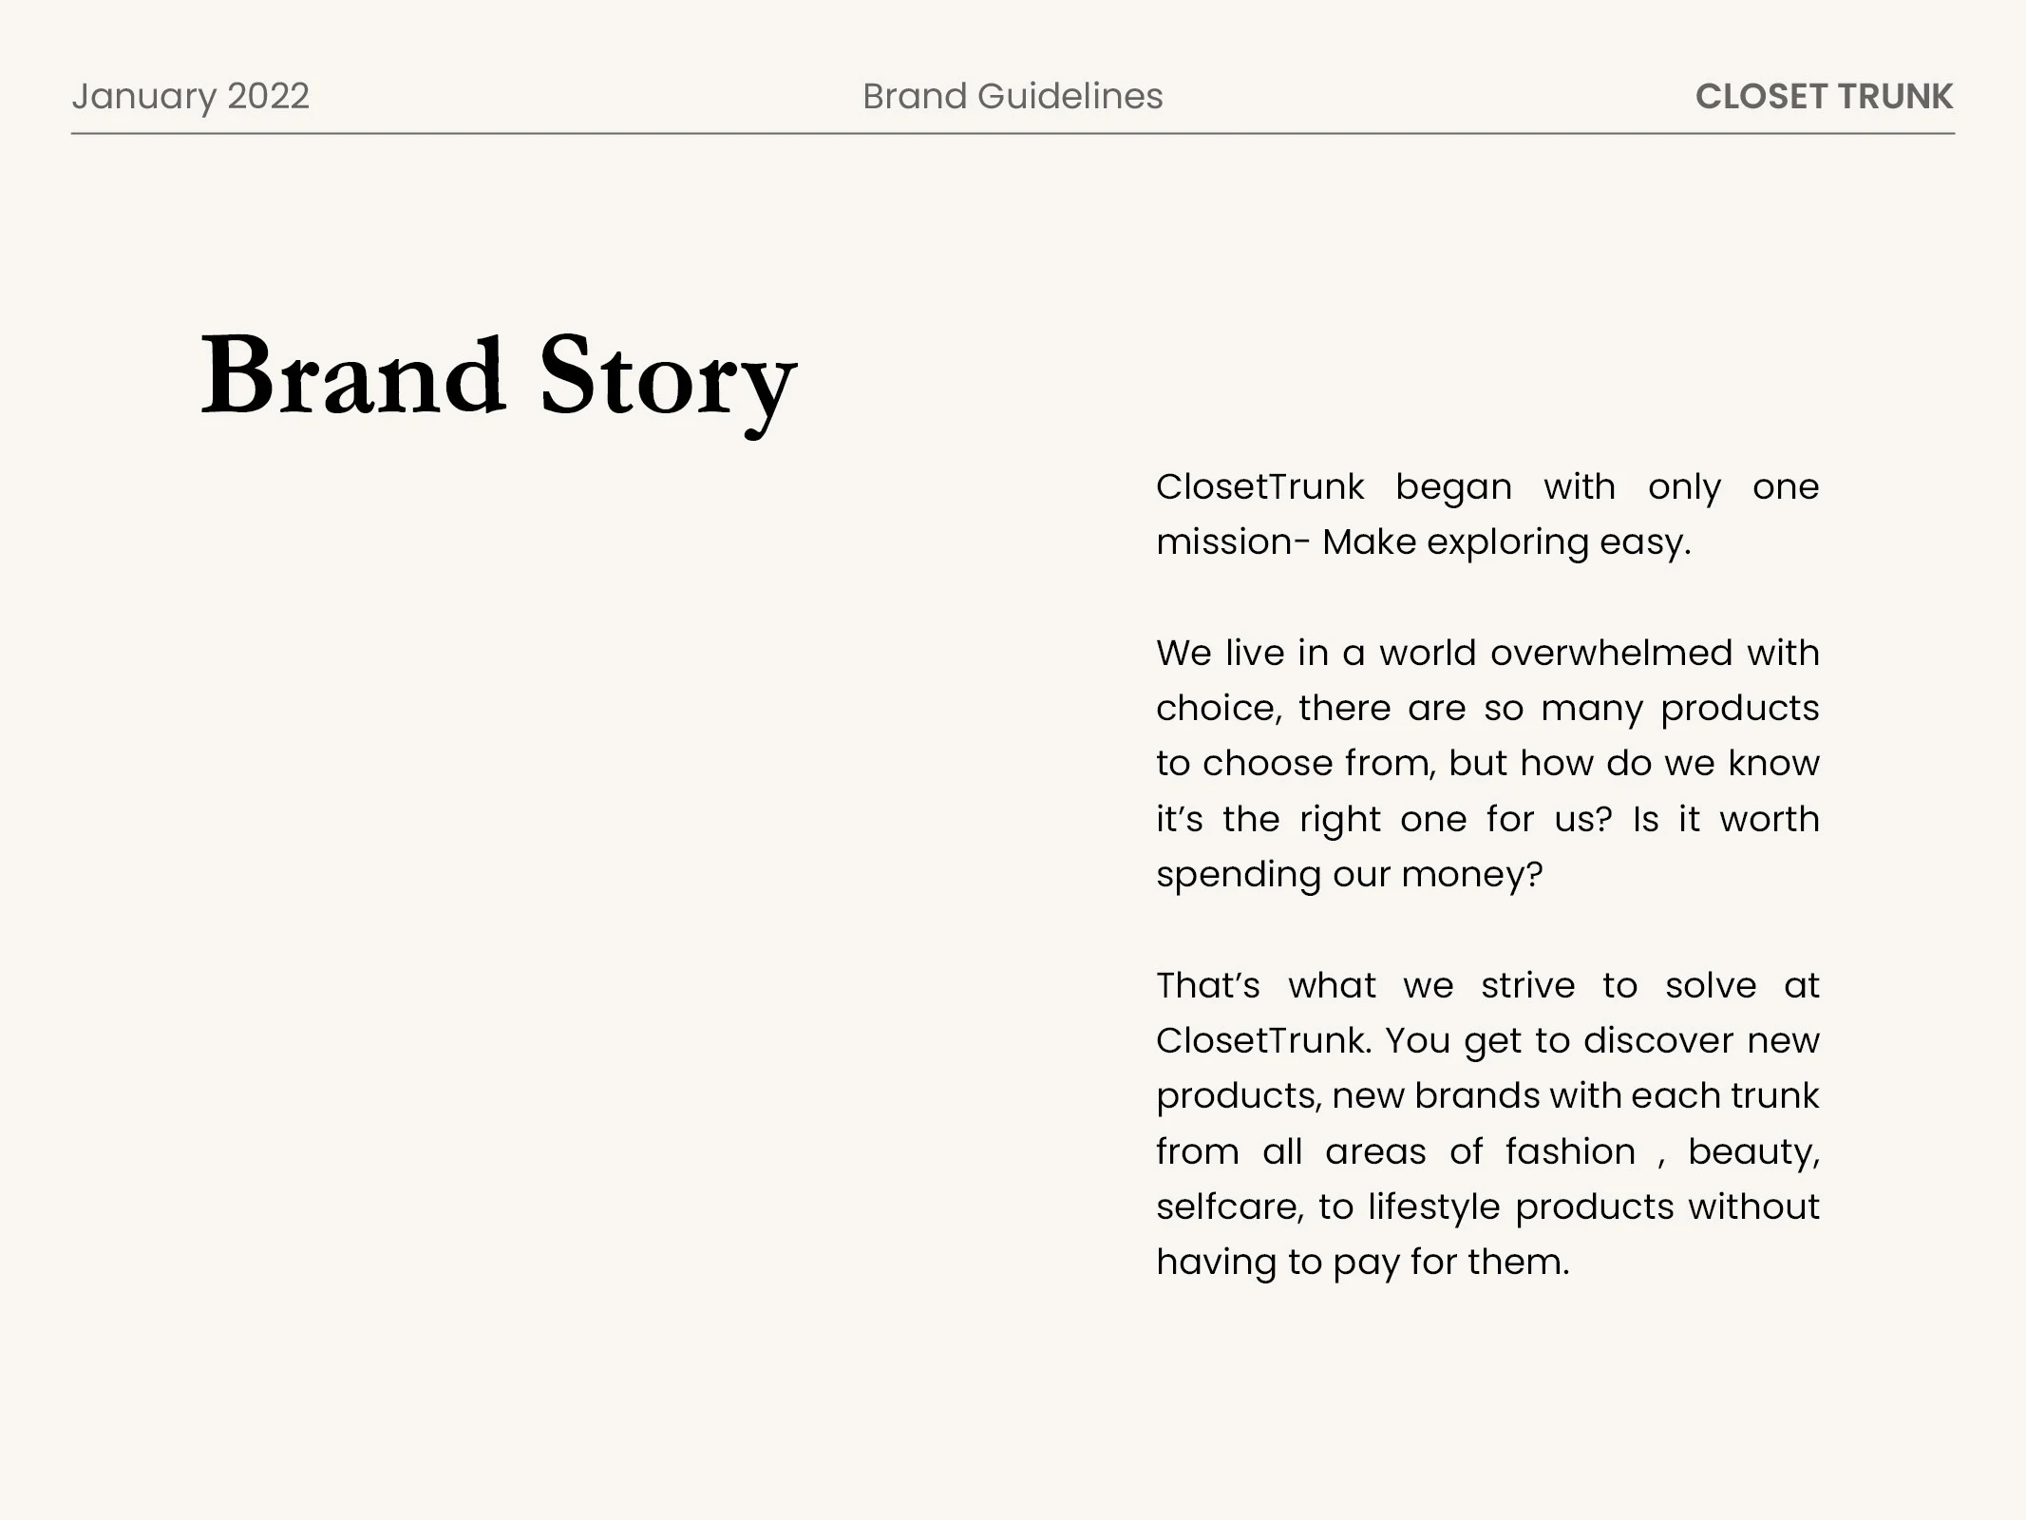Click the paragraph starting "That's what we strive"
The height and width of the screenshot is (1520, 2026).
[1486, 1123]
